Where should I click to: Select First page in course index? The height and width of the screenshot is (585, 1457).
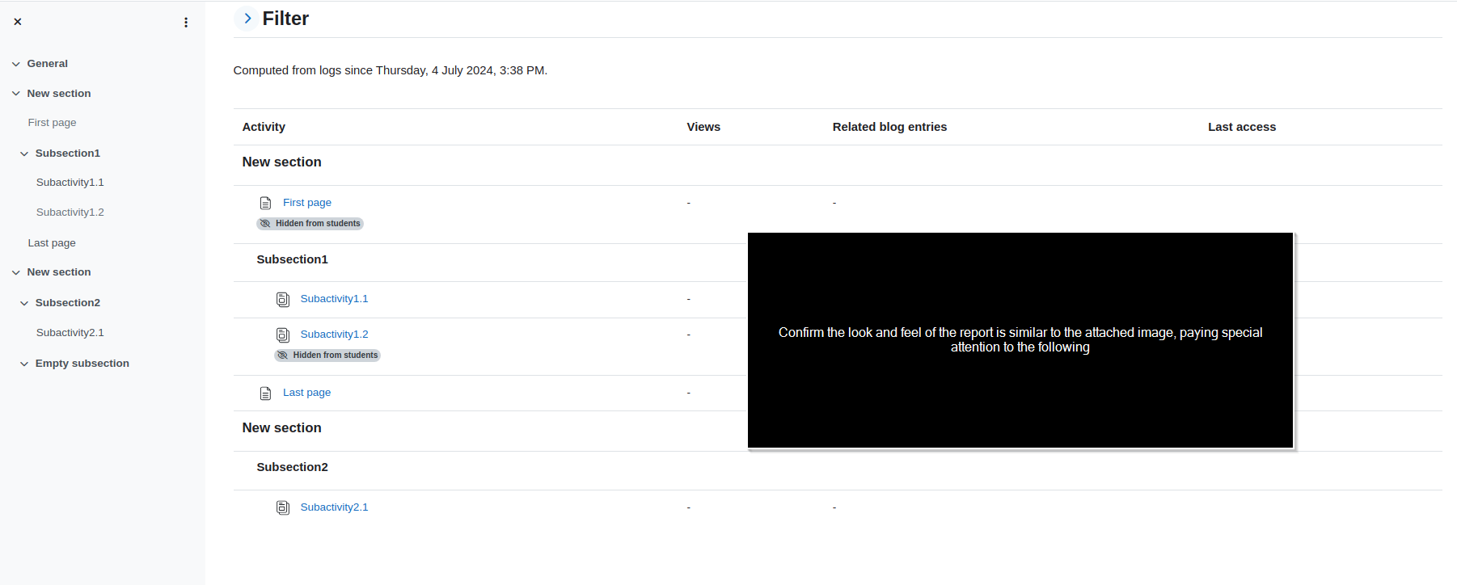[x=53, y=123]
